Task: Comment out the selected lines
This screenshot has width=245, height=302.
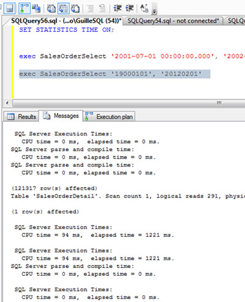Action: 90,9
